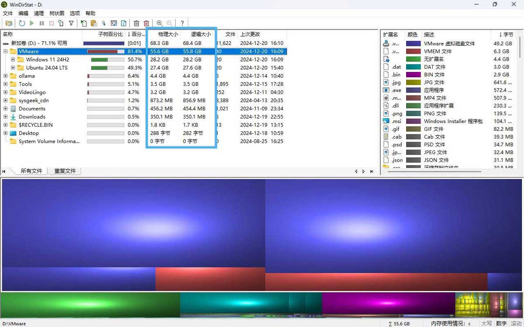The width and height of the screenshot is (524, 327).
Task: Delete selected folder to Recycle Bin
Action: pos(136,23)
